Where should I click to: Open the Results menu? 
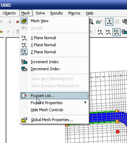[57, 13]
